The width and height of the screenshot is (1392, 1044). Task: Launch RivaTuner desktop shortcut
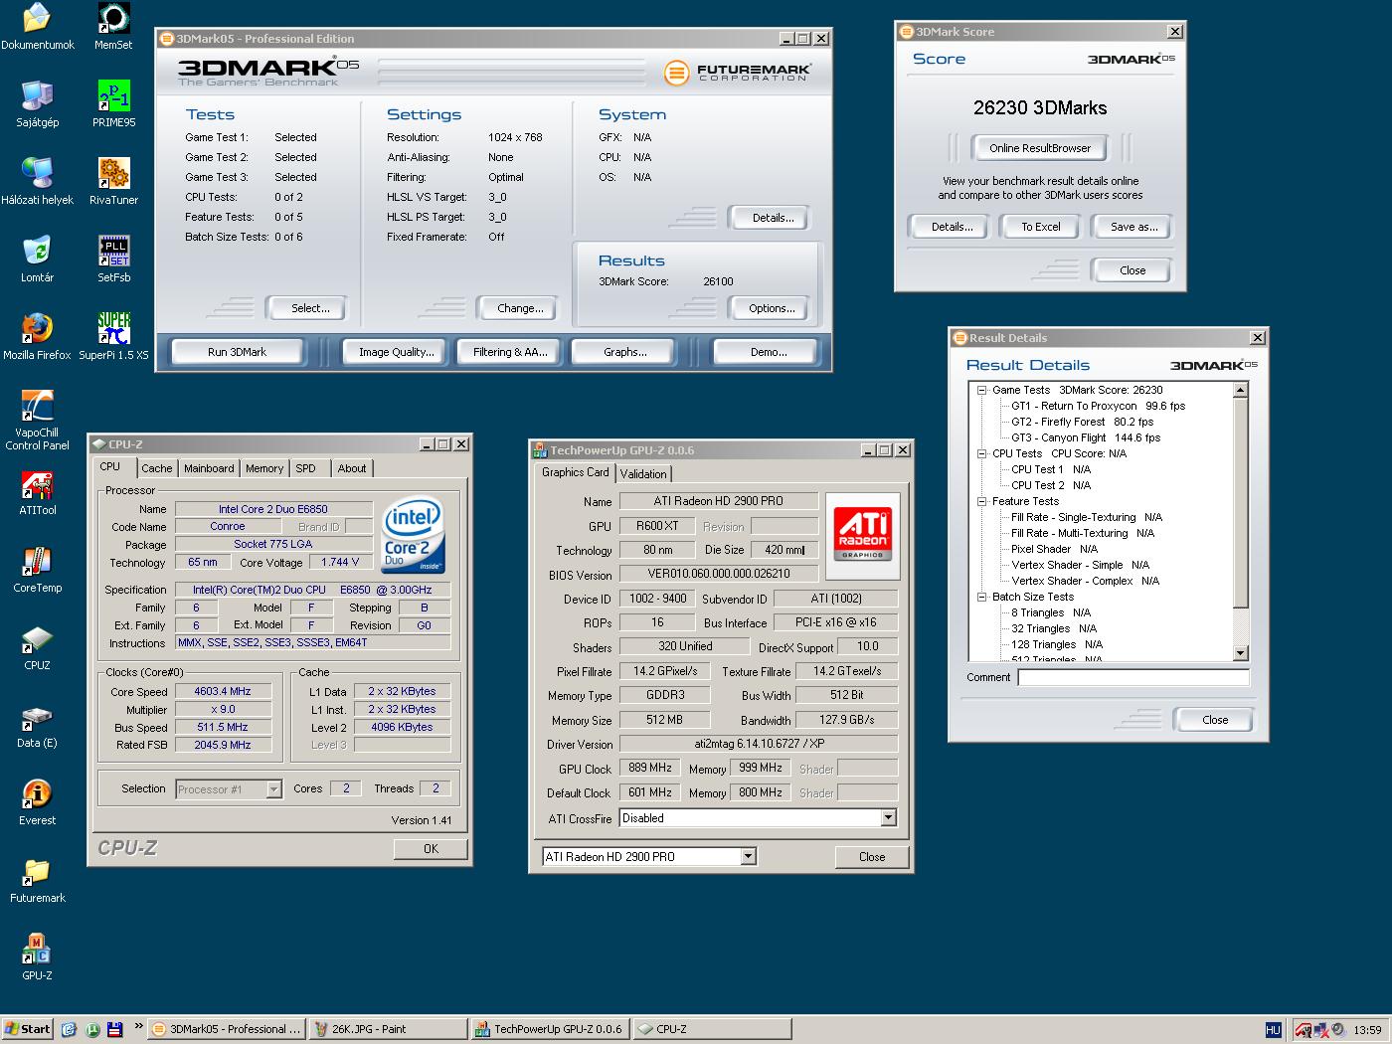click(113, 182)
